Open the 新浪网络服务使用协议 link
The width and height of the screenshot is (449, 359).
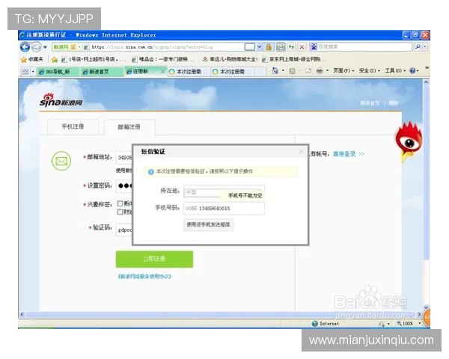click(144, 277)
